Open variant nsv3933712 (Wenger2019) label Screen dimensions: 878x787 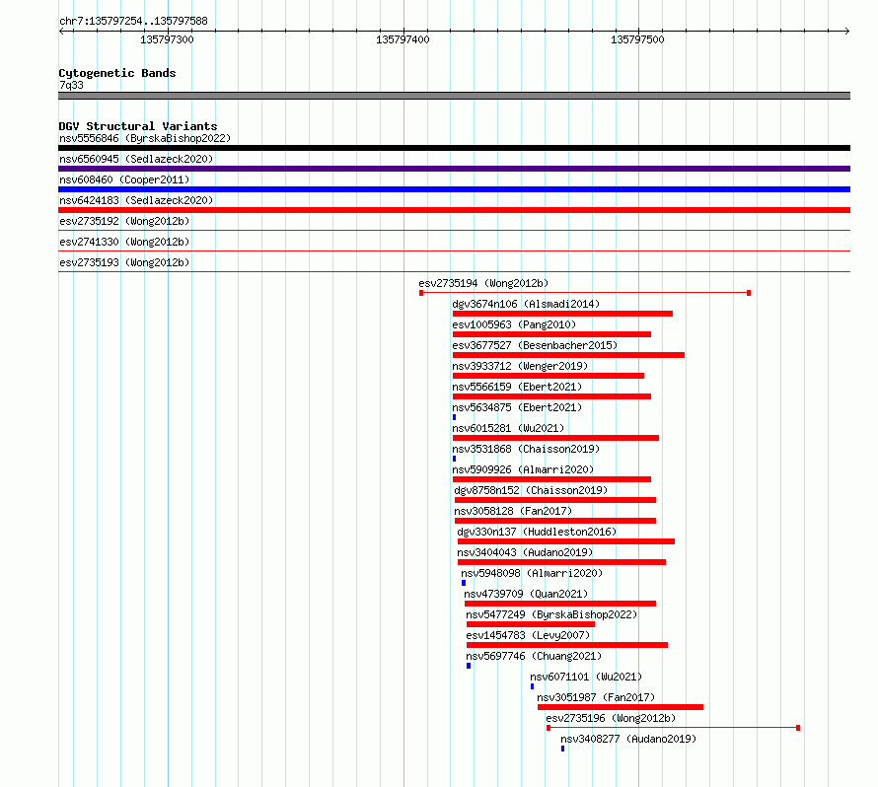coord(520,366)
